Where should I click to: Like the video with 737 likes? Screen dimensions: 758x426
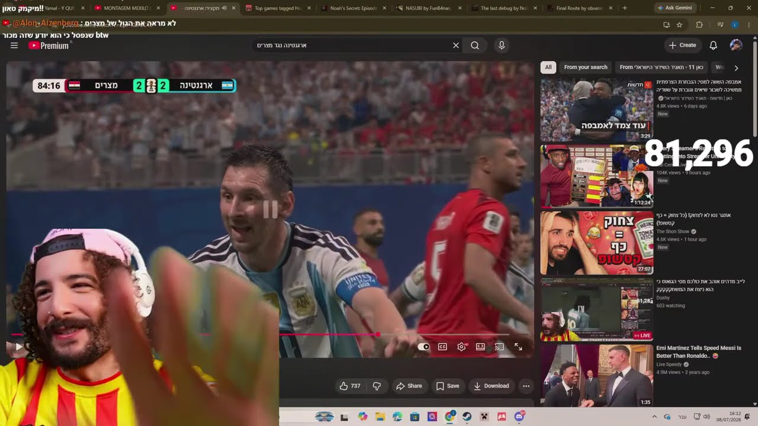[349, 386]
